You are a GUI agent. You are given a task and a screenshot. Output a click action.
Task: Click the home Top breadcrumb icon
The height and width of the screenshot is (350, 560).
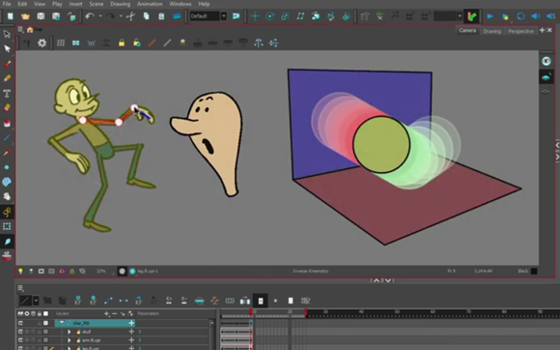pyautogui.click(x=30, y=30)
